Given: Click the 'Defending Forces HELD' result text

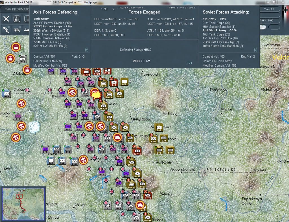Looking at the screenshot, I should click(x=136, y=50).
